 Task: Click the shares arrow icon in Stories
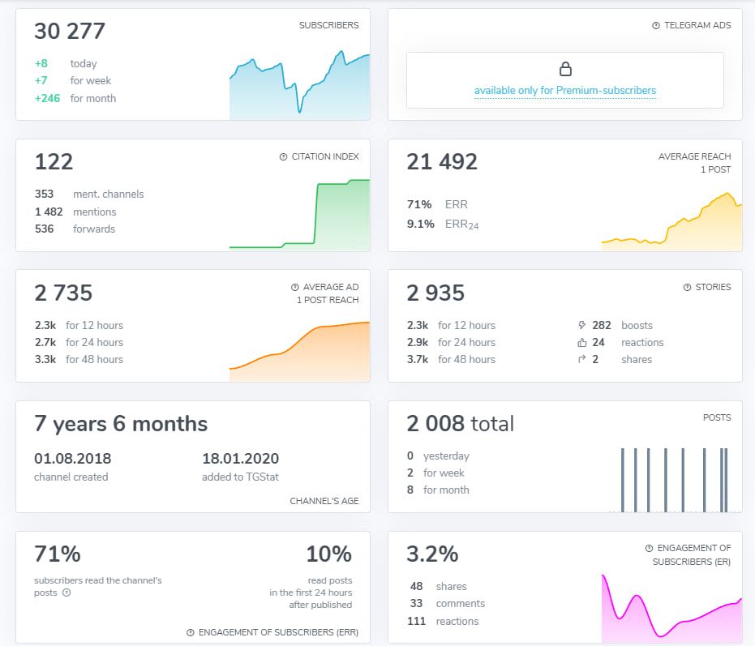point(581,360)
